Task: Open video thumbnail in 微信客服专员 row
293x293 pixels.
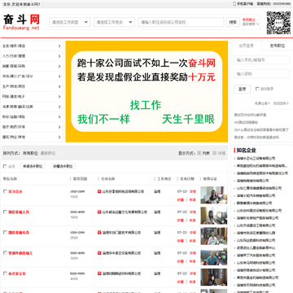Action: pos(214,236)
